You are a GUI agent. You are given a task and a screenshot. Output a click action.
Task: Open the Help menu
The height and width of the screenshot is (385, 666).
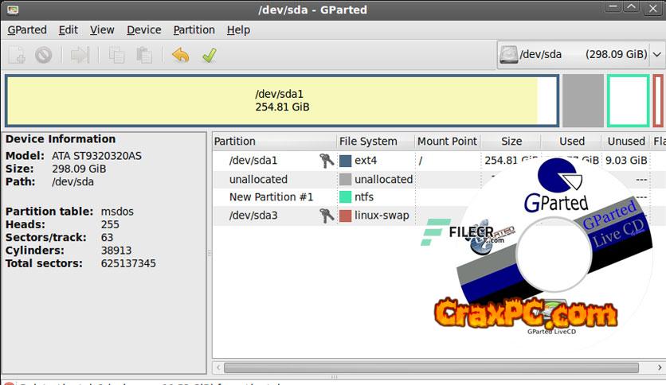[238, 30]
